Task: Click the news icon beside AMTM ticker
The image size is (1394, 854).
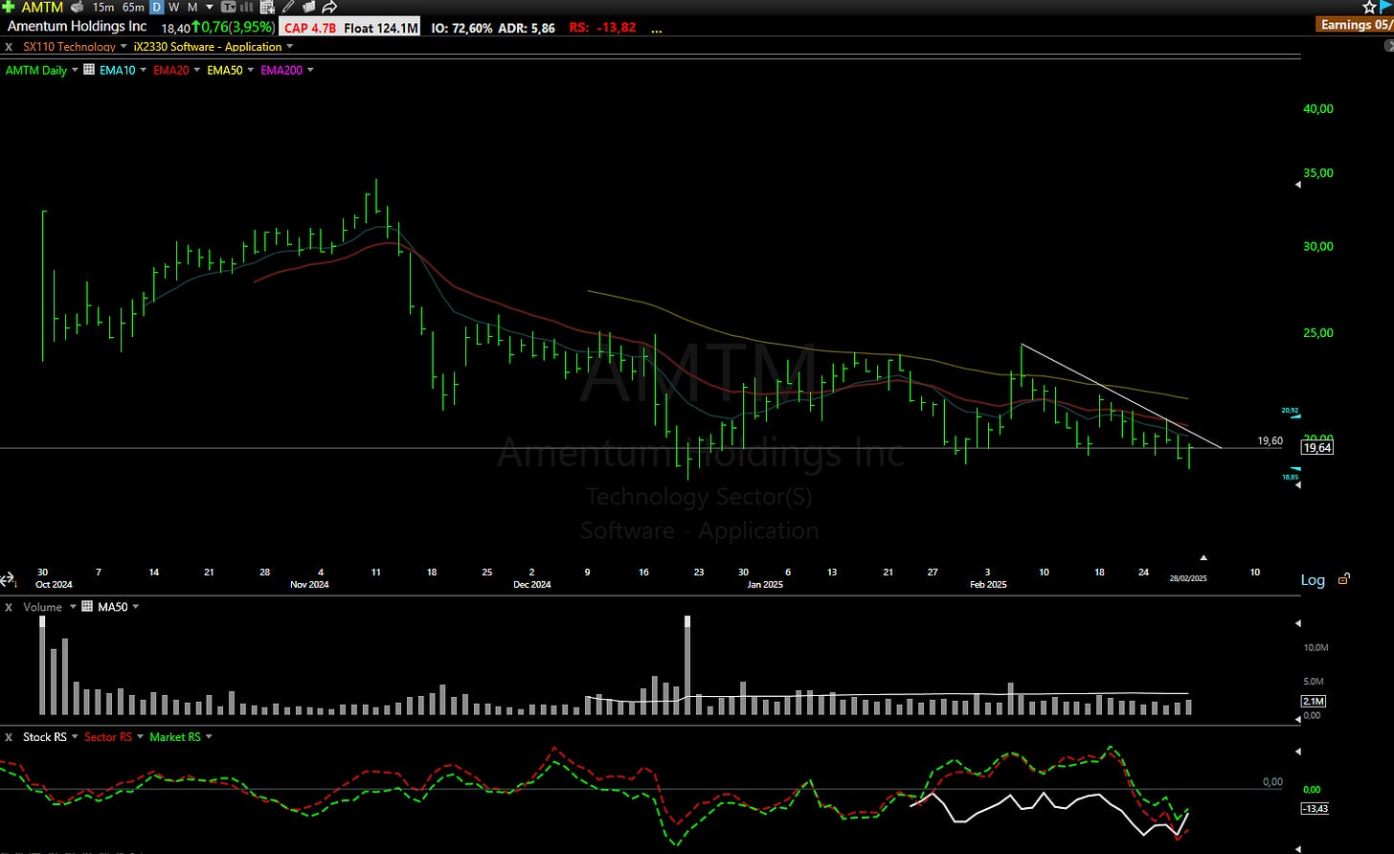Action: [77, 7]
